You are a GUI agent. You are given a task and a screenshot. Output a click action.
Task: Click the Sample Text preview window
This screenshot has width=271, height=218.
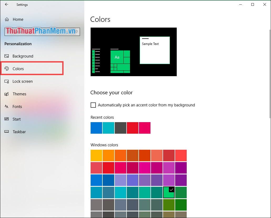(155, 50)
